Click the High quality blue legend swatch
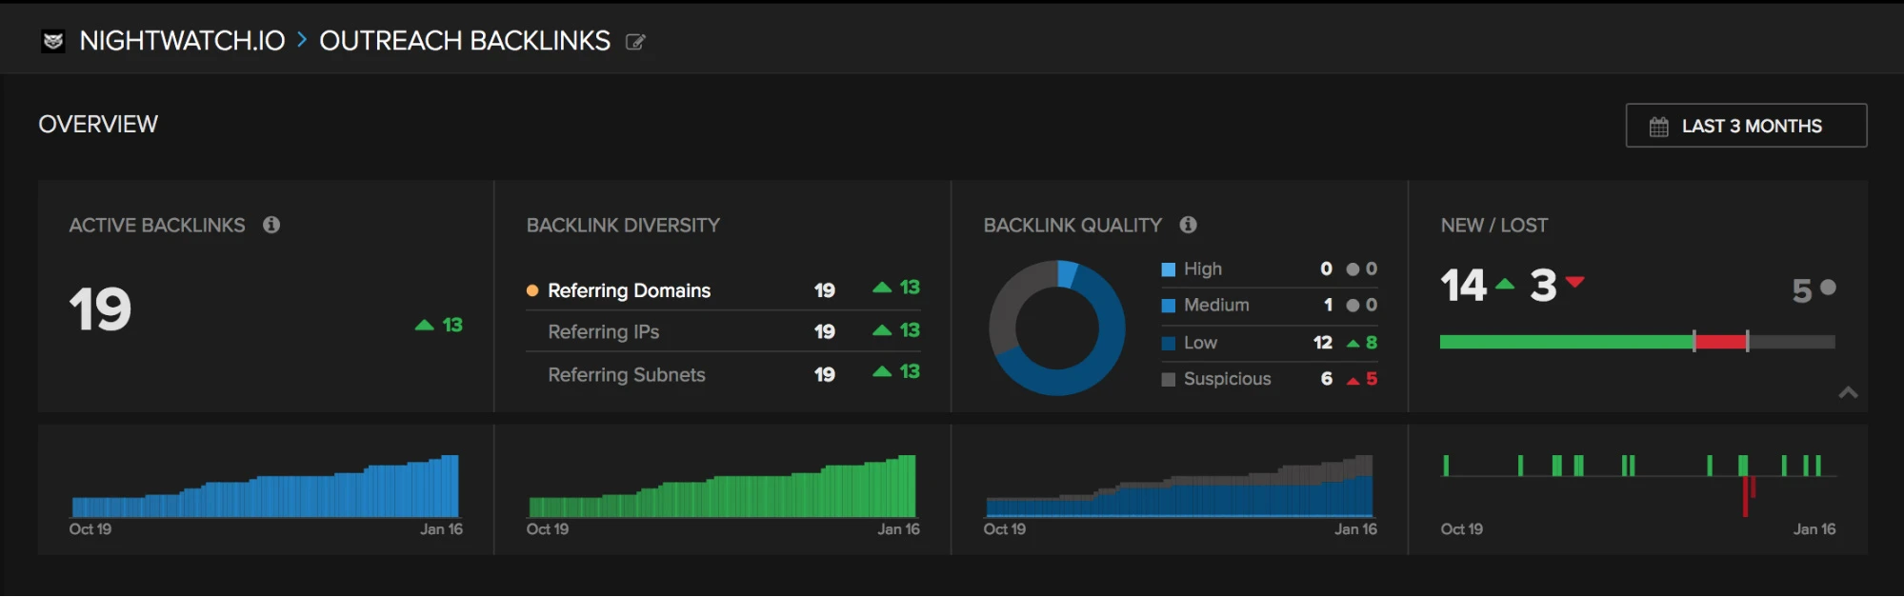 [1168, 269]
